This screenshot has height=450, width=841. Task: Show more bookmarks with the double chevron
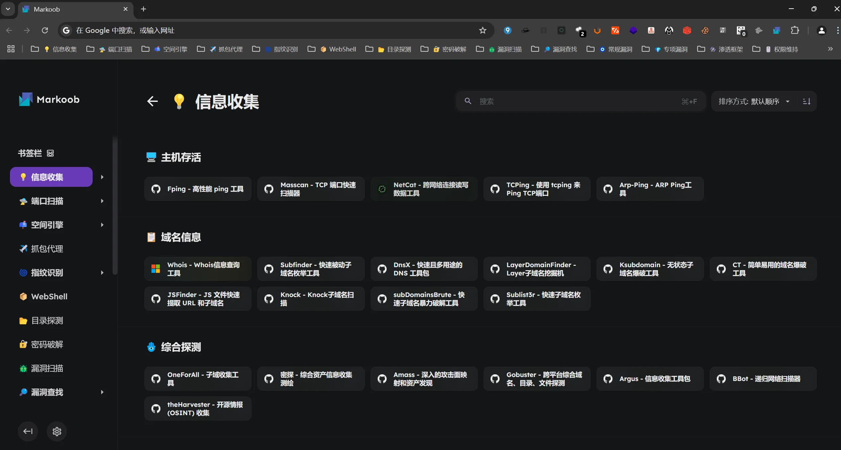pos(830,49)
